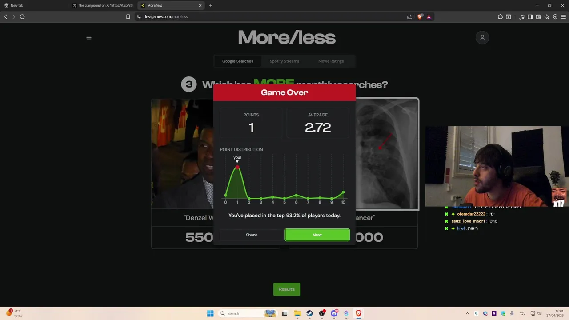Switch to the New tab tab
The width and height of the screenshot is (569, 320).
(x=36, y=5)
